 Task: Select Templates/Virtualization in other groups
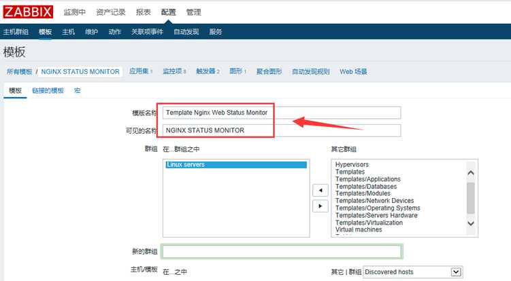pyautogui.click(x=369, y=223)
